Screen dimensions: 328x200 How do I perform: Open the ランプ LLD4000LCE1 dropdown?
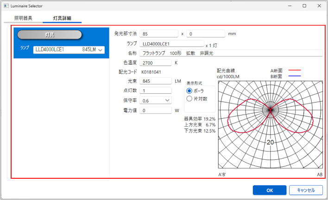point(68,49)
